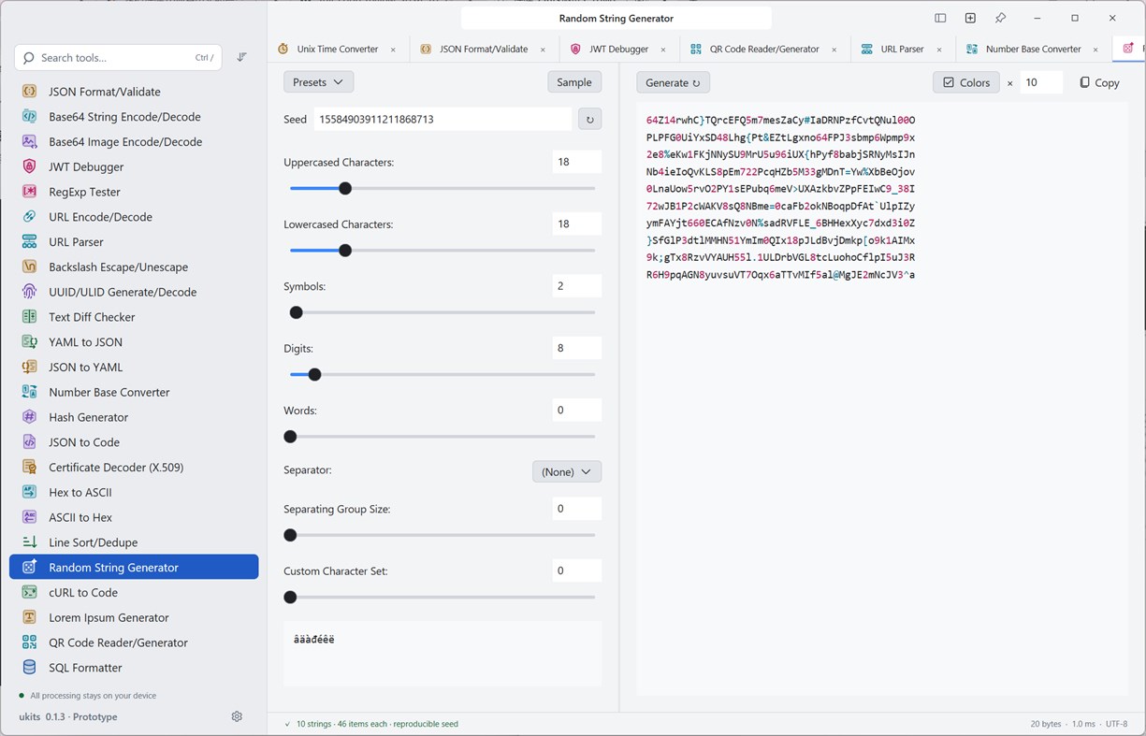The image size is (1146, 736).
Task: Select Random String Generator in sidebar
Action: [x=134, y=568]
